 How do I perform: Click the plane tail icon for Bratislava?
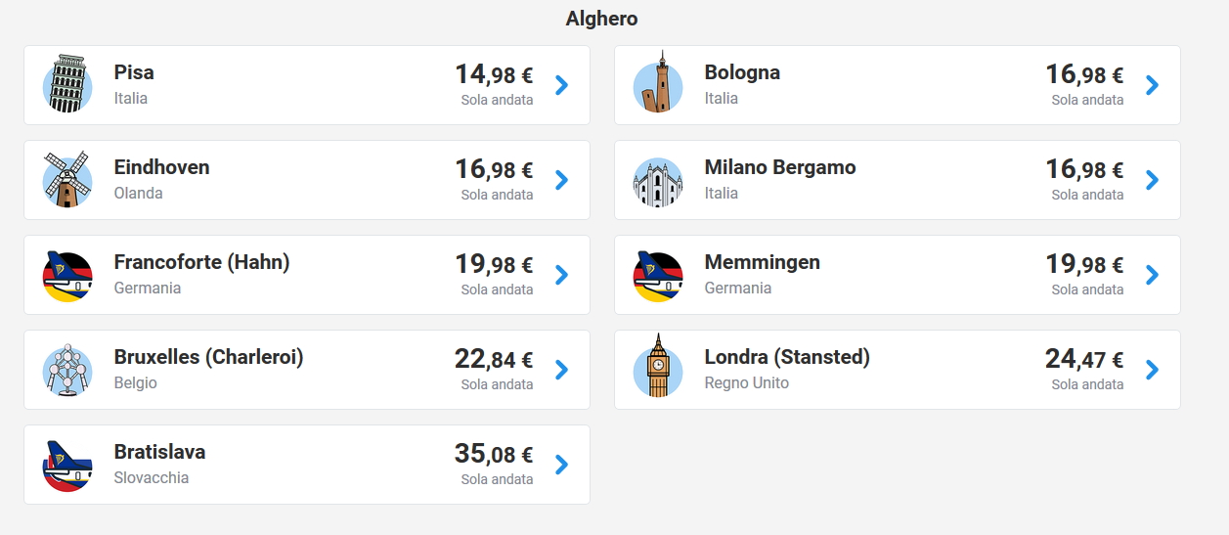tap(67, 466)
